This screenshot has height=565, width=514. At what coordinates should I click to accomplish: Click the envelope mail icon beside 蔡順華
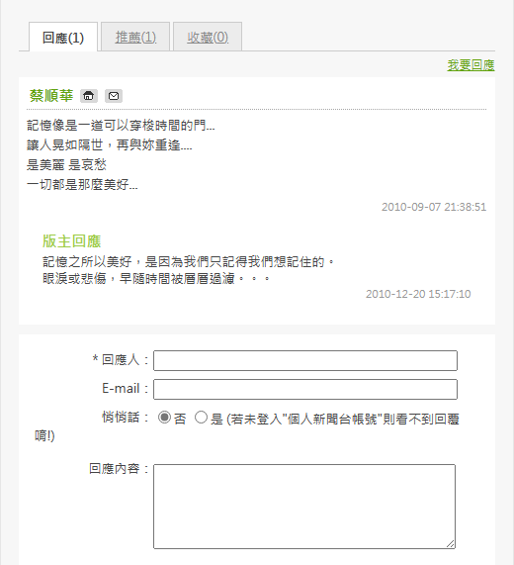(114, 96)
